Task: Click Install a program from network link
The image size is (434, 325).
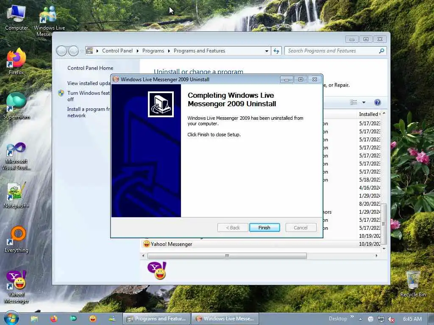Action: [89, 112]
